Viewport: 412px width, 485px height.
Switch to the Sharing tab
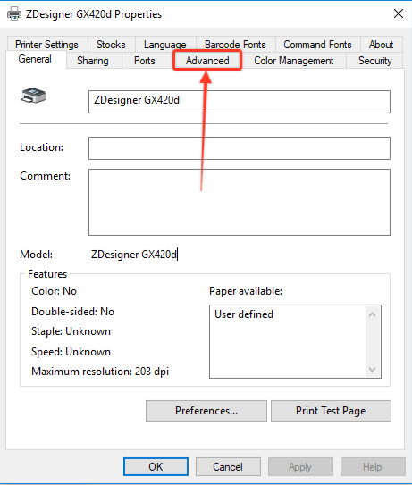[93, 61]
